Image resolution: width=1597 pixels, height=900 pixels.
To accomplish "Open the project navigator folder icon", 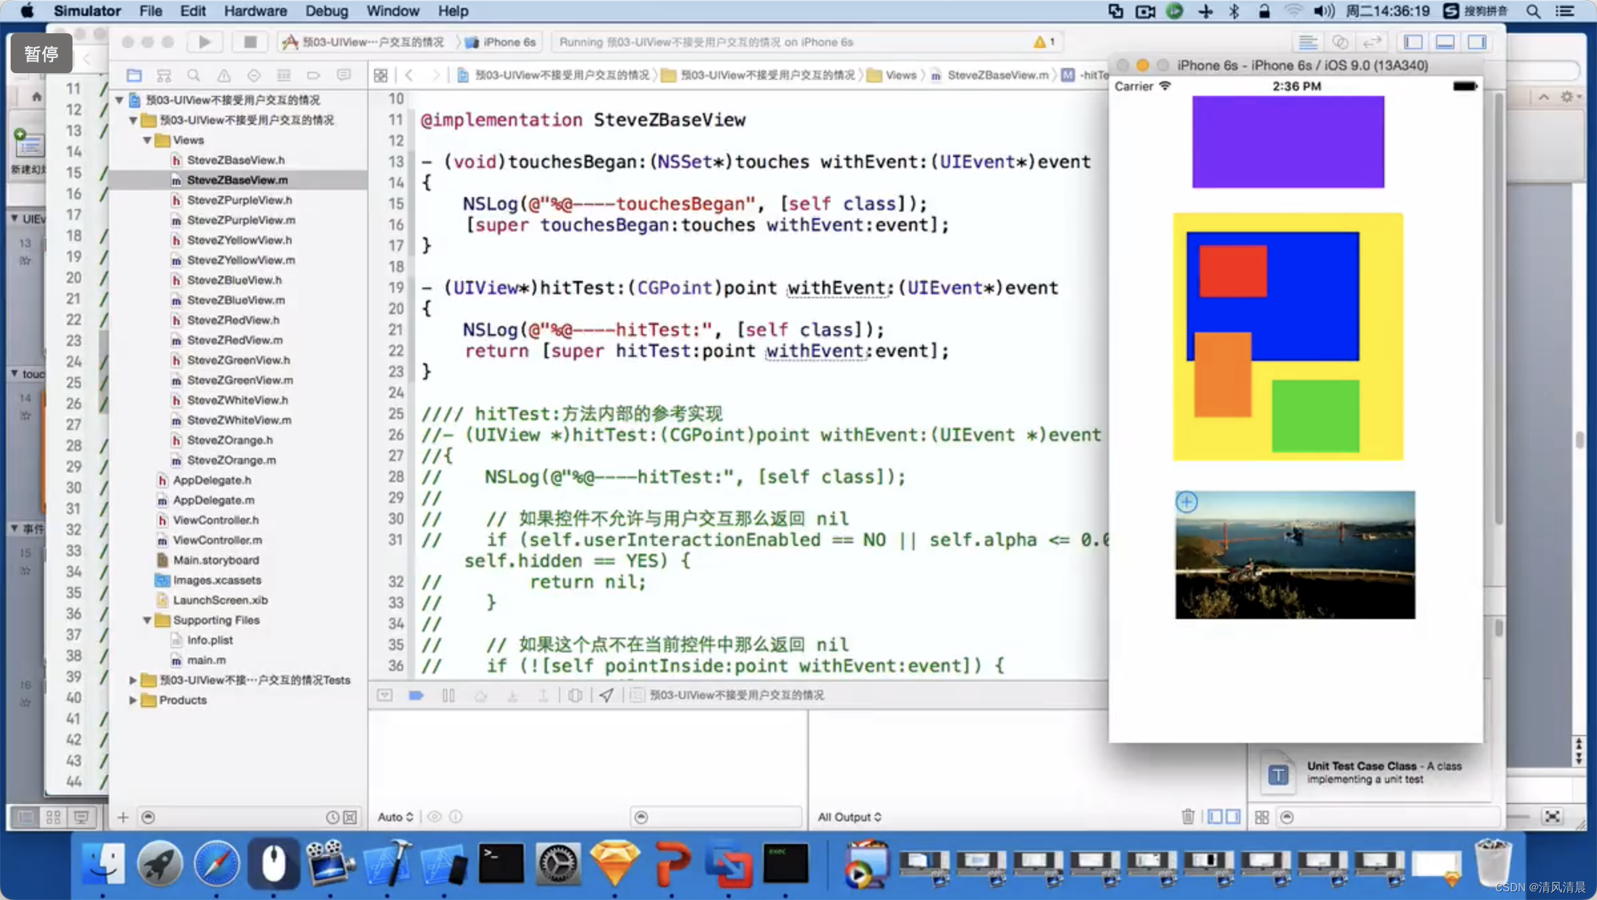I will [x=134, y=75].
